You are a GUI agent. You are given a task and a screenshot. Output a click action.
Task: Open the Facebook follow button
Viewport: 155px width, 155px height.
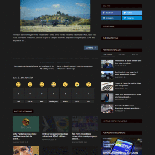(111, 13)
